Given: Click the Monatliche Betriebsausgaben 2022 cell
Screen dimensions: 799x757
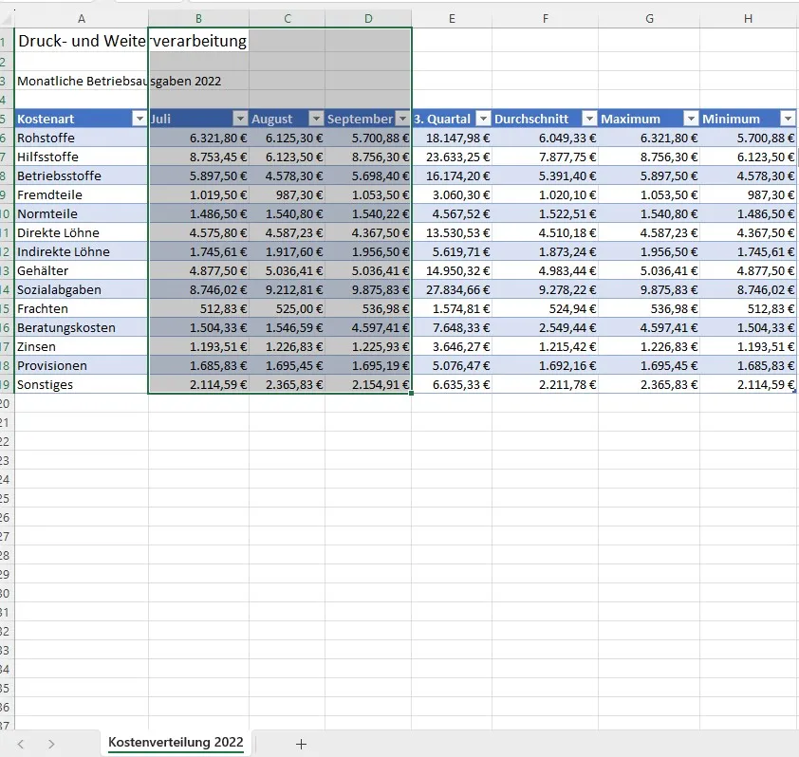Looking at the screenshot, I should click(81, 81).
